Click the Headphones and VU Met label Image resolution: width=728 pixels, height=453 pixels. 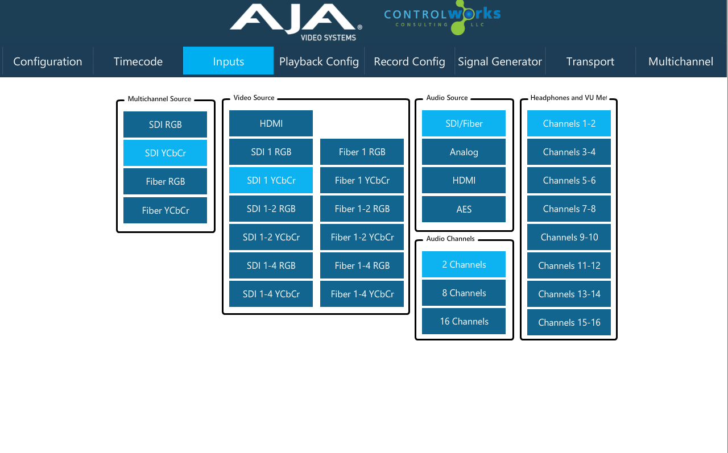coord(569,98)
